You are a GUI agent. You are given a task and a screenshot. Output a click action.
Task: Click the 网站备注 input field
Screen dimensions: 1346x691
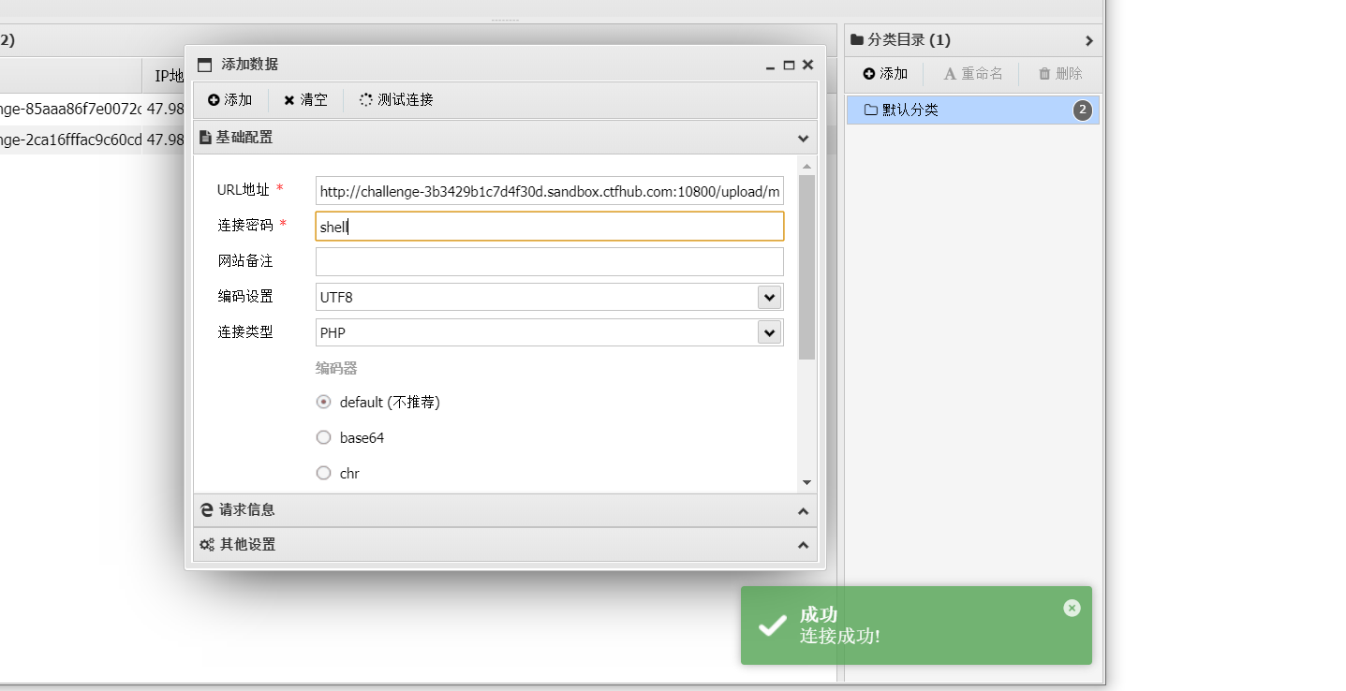[550, 261]
